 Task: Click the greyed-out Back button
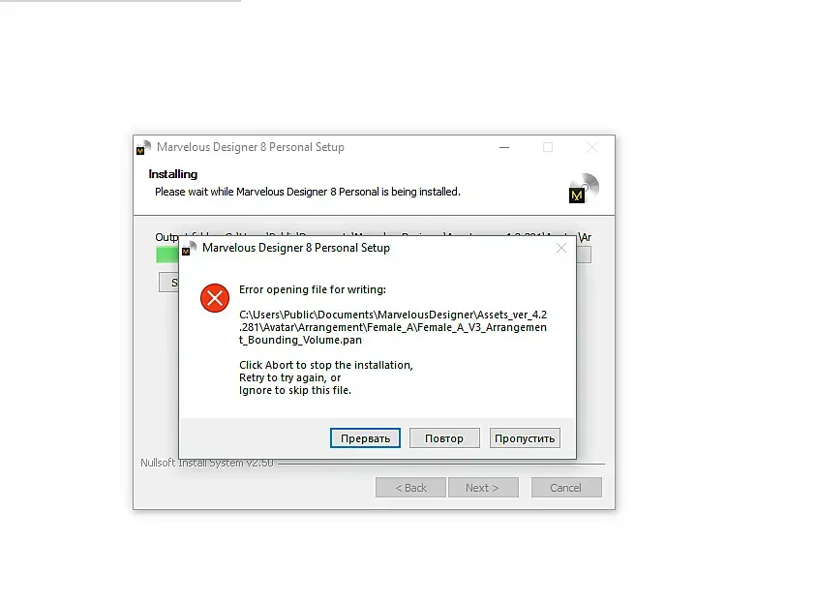click(410, 488)
